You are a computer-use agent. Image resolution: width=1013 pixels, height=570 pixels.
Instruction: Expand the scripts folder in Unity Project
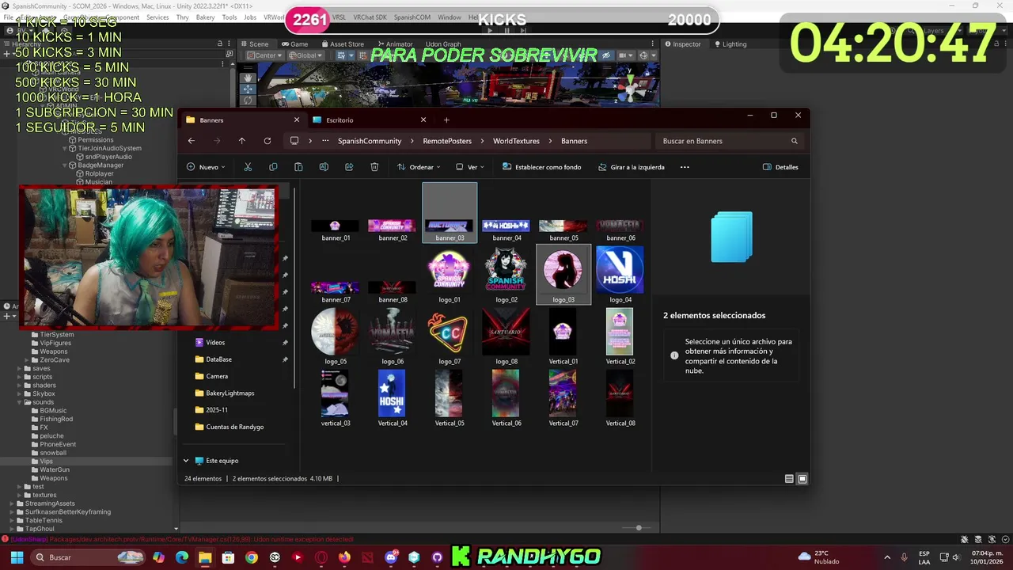point(19,377)
